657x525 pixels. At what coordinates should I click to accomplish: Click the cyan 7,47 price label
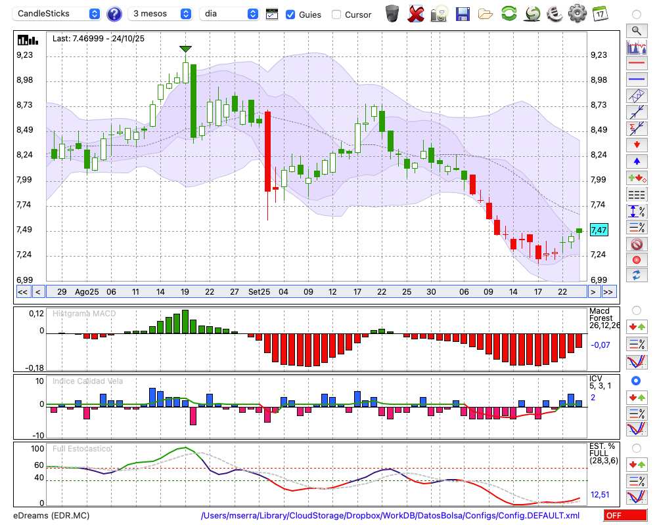coord(599,230)
